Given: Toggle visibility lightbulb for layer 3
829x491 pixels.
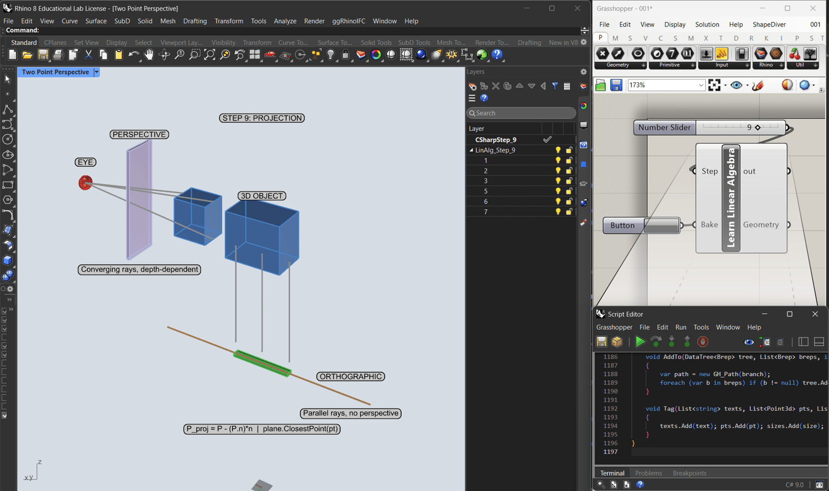Looking at the screenshot, I should (x=558, y=181).
